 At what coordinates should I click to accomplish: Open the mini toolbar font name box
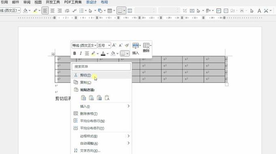tap(84, 46)
